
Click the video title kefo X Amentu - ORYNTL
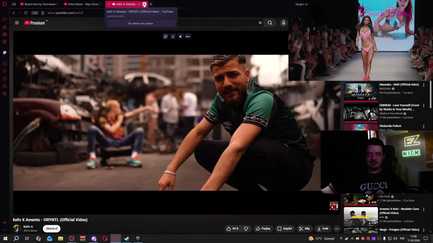(50, 220)
